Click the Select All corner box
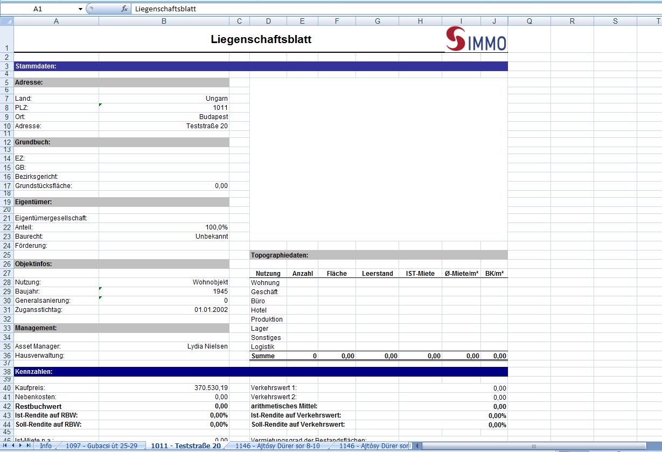 [x=6, y=21]
